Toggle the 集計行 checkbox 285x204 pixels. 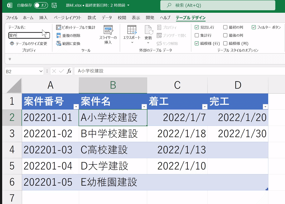(x=197, y=35)
